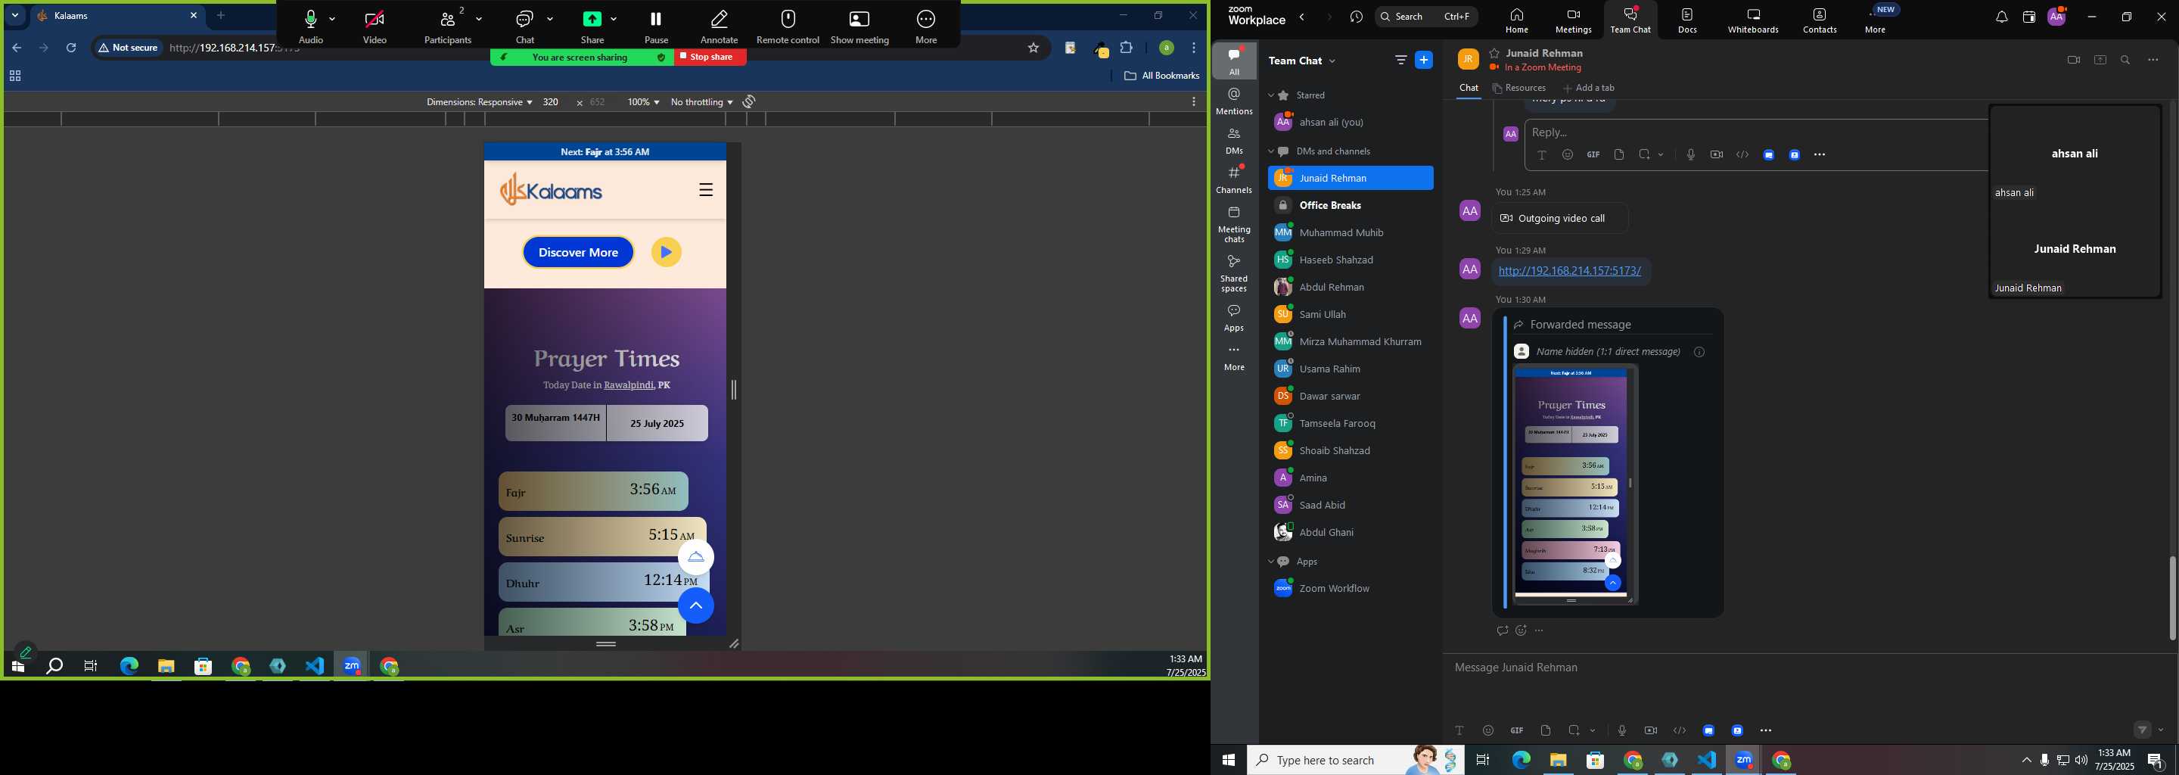Click the green Share button in meeting toolbar
The image size is (2179, 775).
coord(592,26)
